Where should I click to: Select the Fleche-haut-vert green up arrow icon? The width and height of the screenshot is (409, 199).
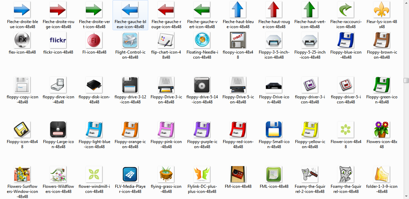coord(310,9)
